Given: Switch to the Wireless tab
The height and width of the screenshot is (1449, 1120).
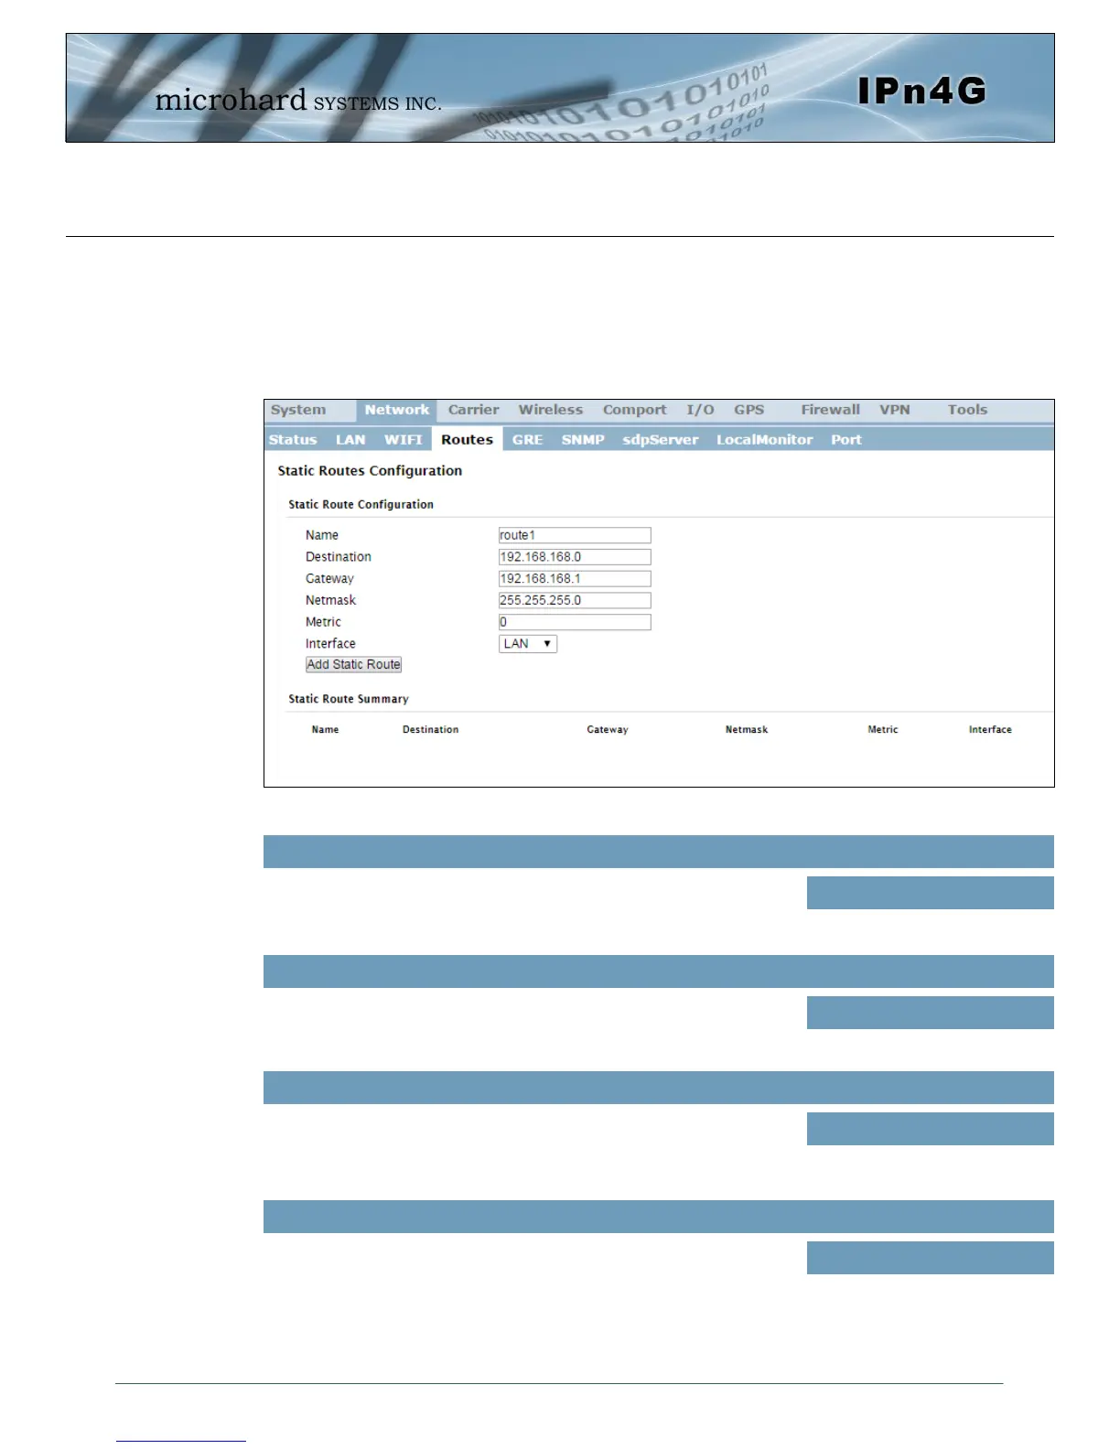Looking at the screenshot, I should click(x=550, y=410).
